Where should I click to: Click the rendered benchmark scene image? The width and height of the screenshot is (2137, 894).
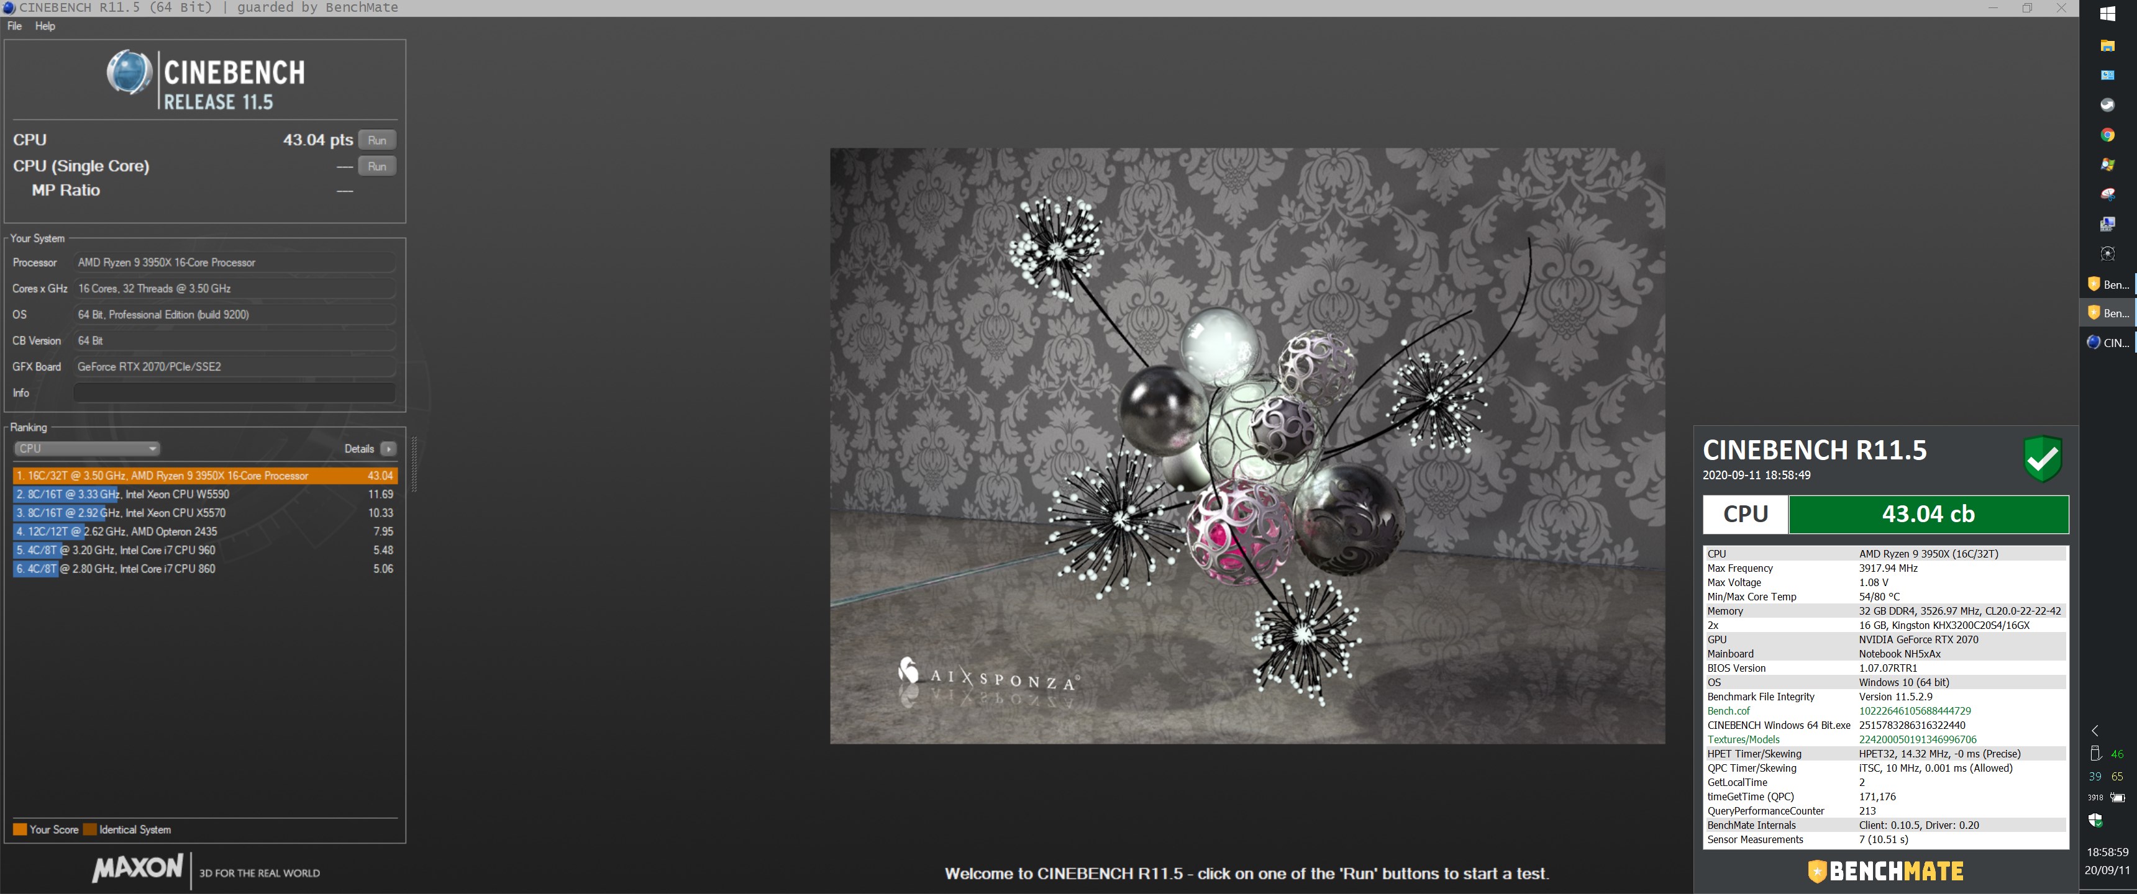point(1247,445)
